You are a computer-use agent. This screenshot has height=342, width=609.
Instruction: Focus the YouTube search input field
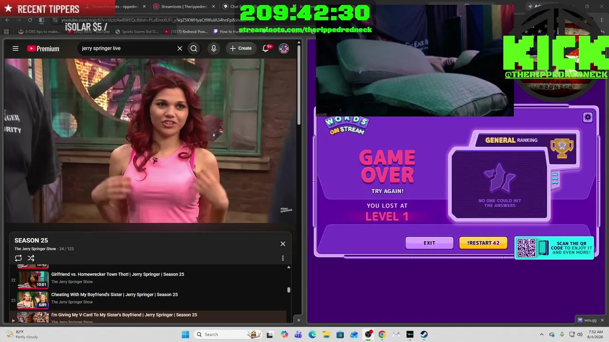(126, 48)
